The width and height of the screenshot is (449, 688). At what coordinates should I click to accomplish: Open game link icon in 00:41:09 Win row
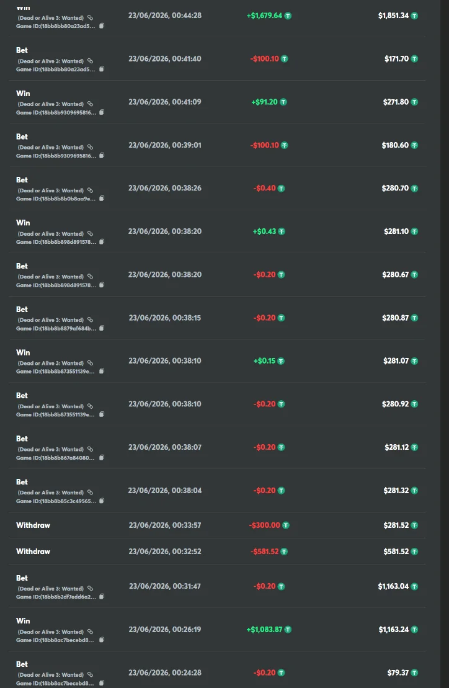90,104
